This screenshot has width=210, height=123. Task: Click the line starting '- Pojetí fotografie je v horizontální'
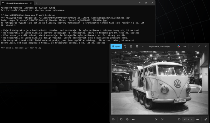pos(71,30)
